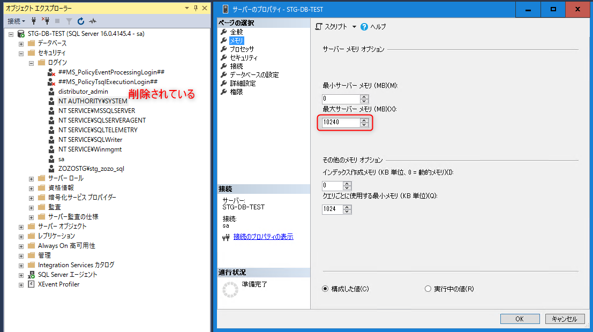The image size is (593, 332).
Task: Open the activity monitor pulse icon
Action: [x=93, y=21]
